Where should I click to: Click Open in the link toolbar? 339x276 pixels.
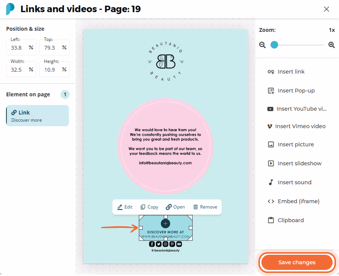click(x=175, y=207)
